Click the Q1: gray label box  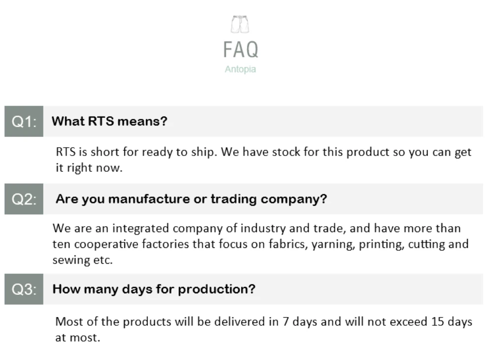(24, 121)
